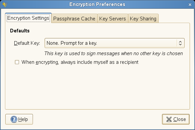
Task: Click the bold Defaults heading
Action: (20, 31)
